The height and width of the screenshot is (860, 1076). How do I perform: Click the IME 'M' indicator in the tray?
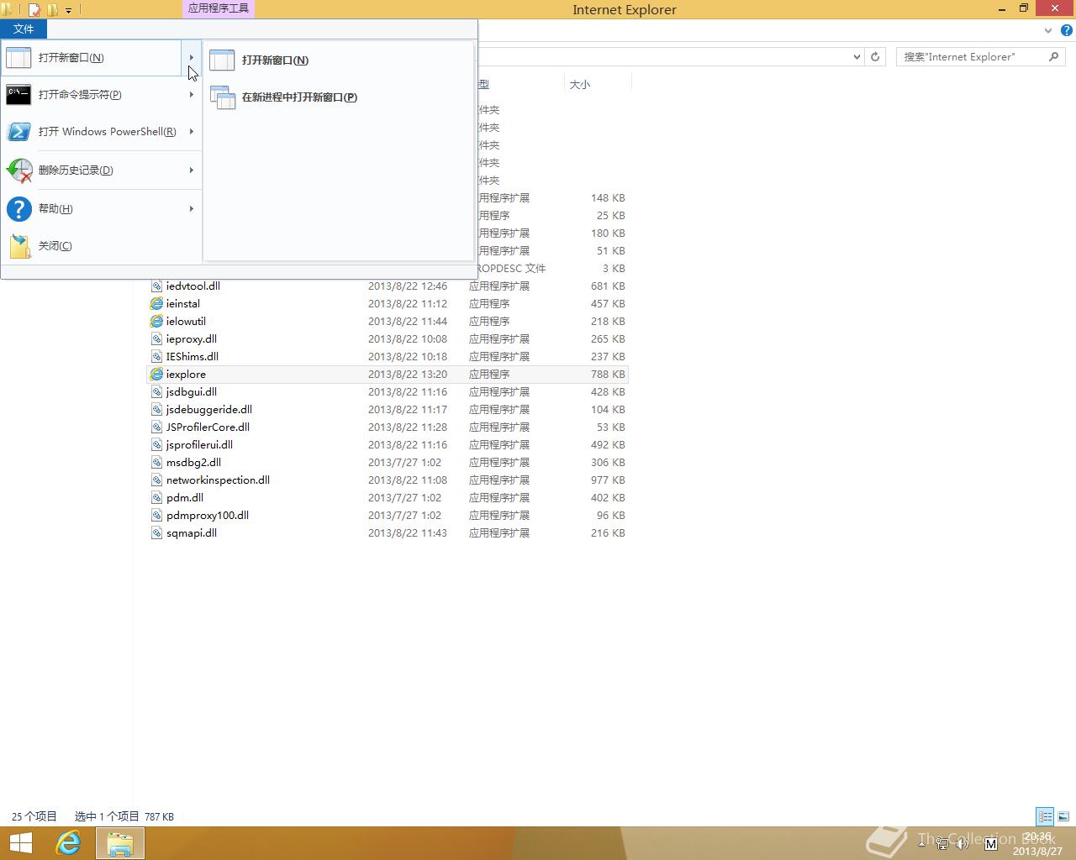pyautogui.click(x=990, y=843)
